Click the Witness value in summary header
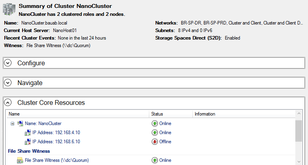The image size is (308, 165). tap(58, 46)
